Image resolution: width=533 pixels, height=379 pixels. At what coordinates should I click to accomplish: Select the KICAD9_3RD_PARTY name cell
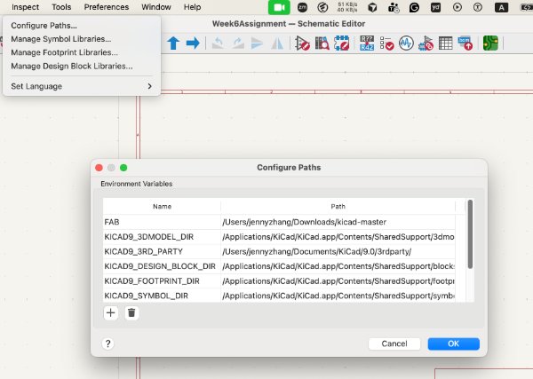click(163, 252)
